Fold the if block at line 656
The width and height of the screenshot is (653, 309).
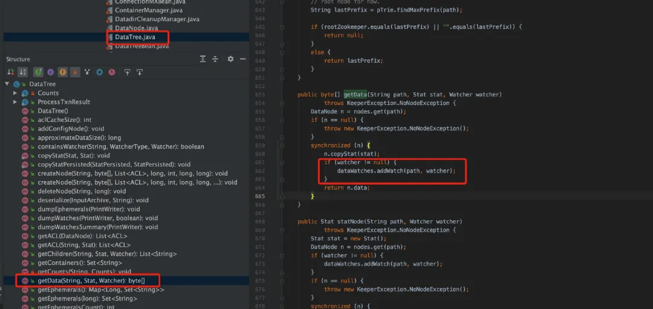click(x=282, y=121)
